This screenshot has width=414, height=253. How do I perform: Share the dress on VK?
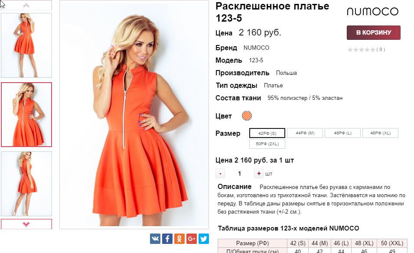155,239
